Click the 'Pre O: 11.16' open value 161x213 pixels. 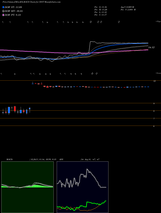[x=101, y=7]
